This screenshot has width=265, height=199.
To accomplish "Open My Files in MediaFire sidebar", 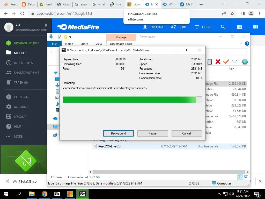I will 16,53.
